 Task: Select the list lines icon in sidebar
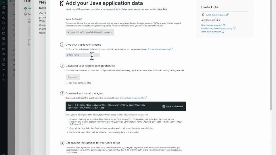click(4, 80)
